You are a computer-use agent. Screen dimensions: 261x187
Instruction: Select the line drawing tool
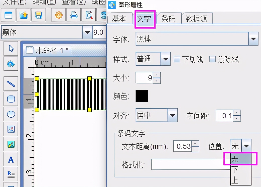[x=11, y=83]
